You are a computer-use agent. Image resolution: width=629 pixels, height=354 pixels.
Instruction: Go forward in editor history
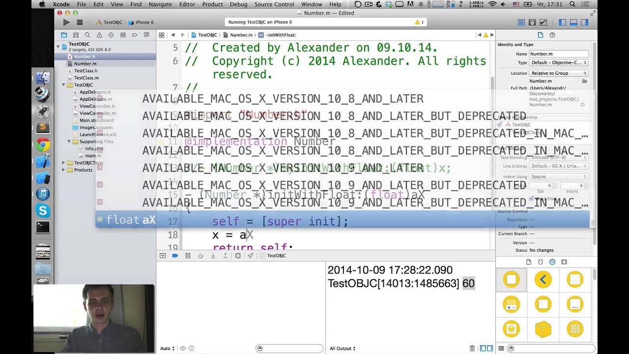[x=182, y=35]
